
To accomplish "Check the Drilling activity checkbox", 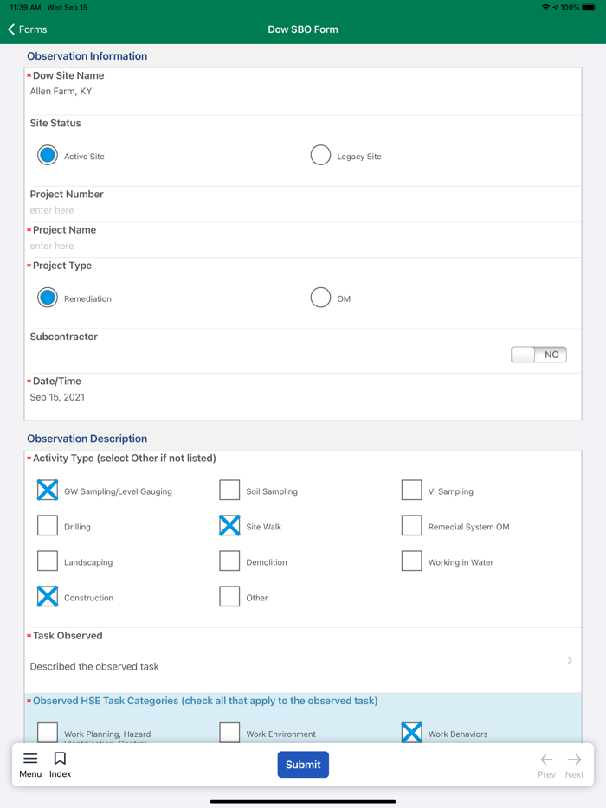I will click(x=48, y=526).
